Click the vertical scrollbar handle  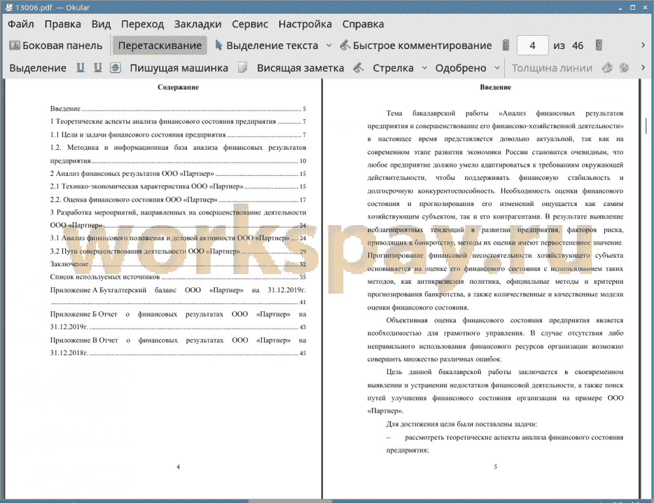pyautogui.click(x=646, y=126)
